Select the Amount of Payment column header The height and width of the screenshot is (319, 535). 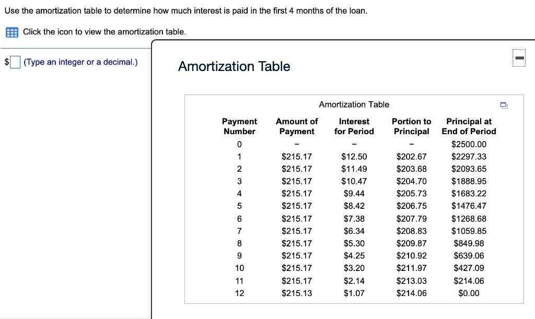[x=297, y=126]
